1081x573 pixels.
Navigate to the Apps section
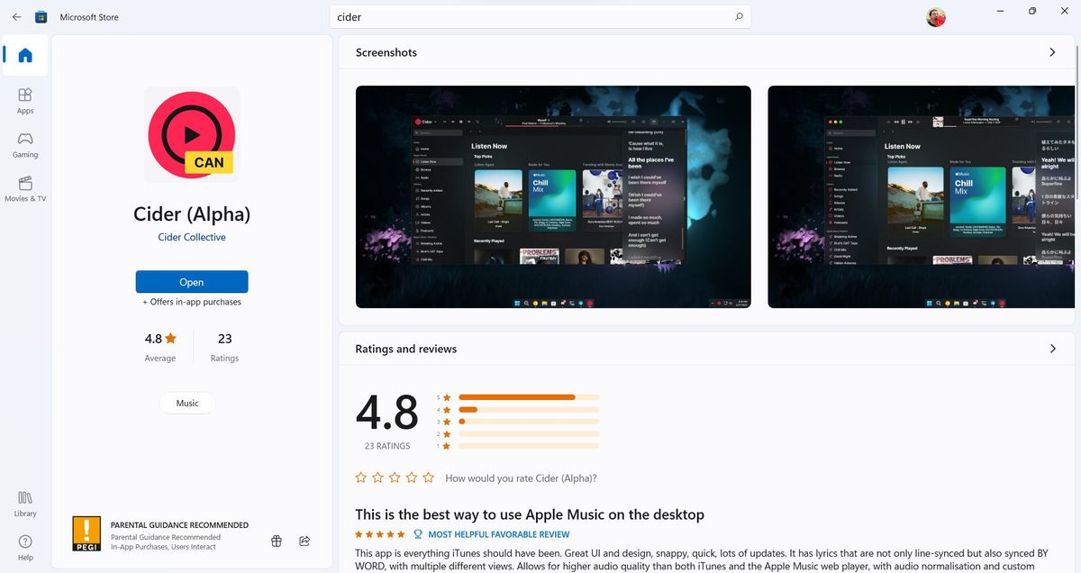[x=24, y=99]
